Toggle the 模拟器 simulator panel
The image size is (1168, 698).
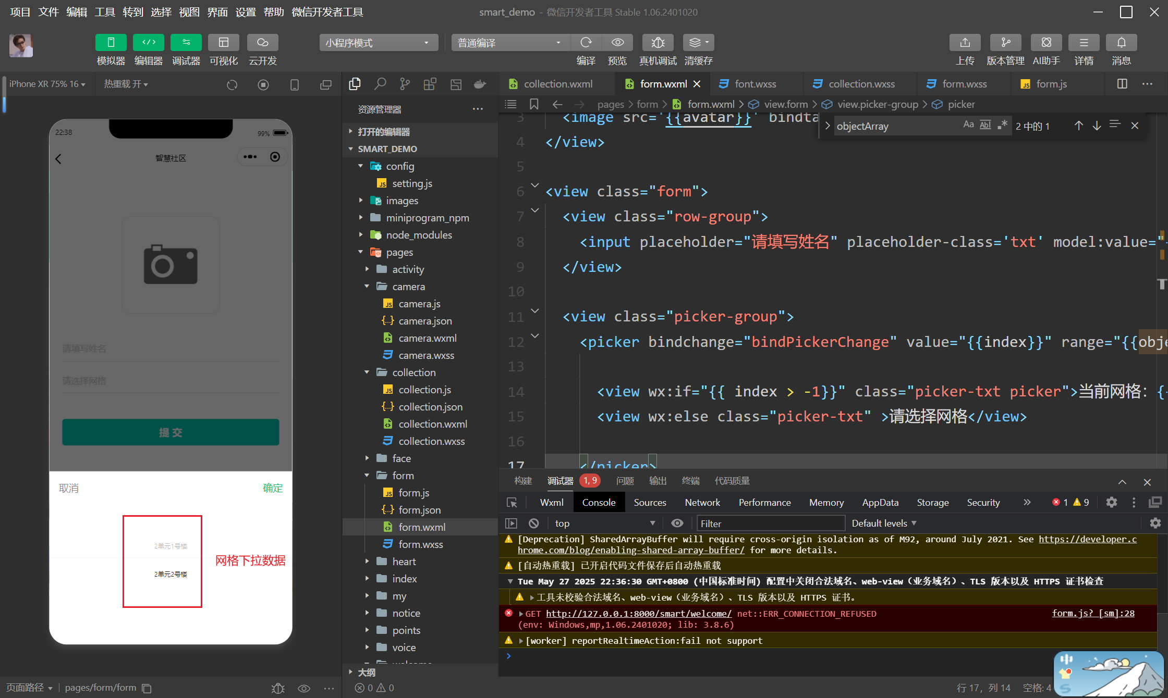pos(111,42)
